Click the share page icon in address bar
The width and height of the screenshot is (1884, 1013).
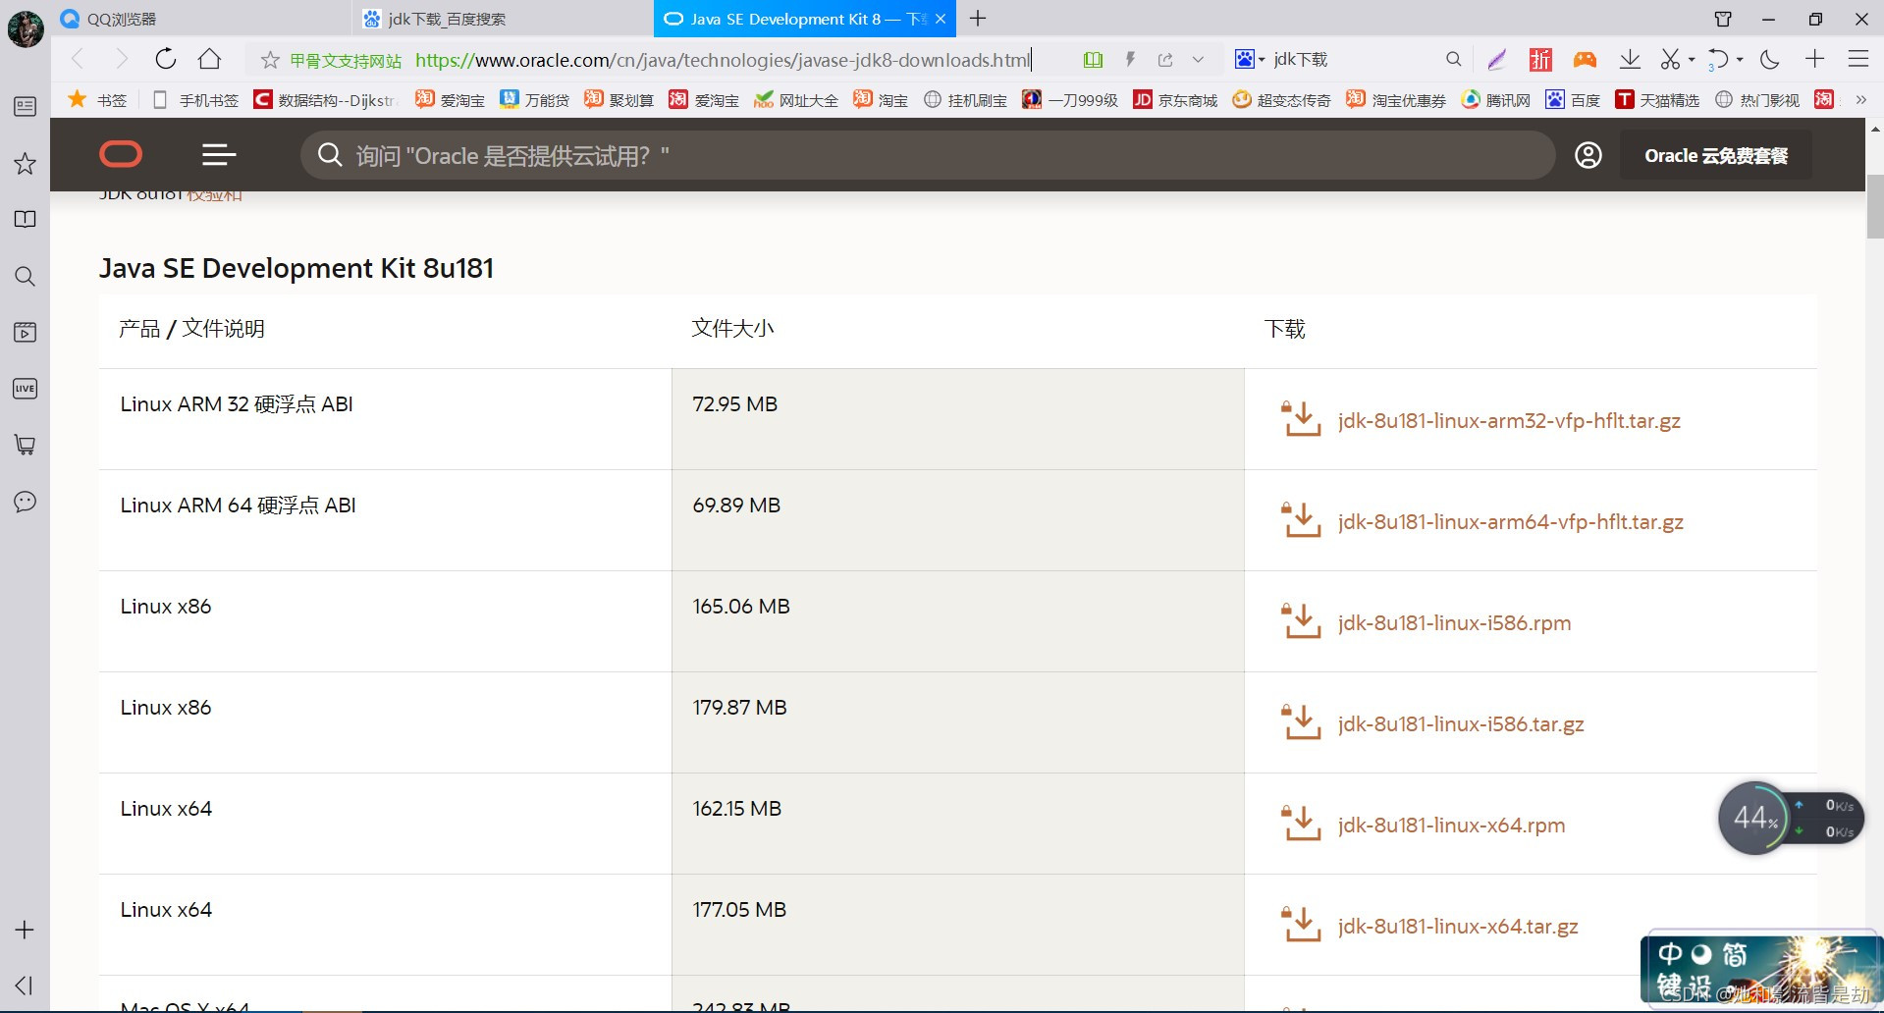coord(1165,60)
